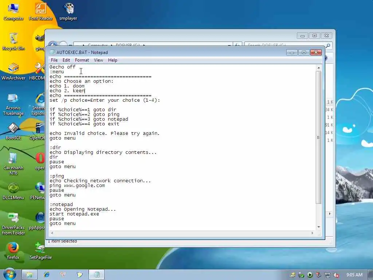Open the Format menu in Notepad
373x280 pixels.
82,60
